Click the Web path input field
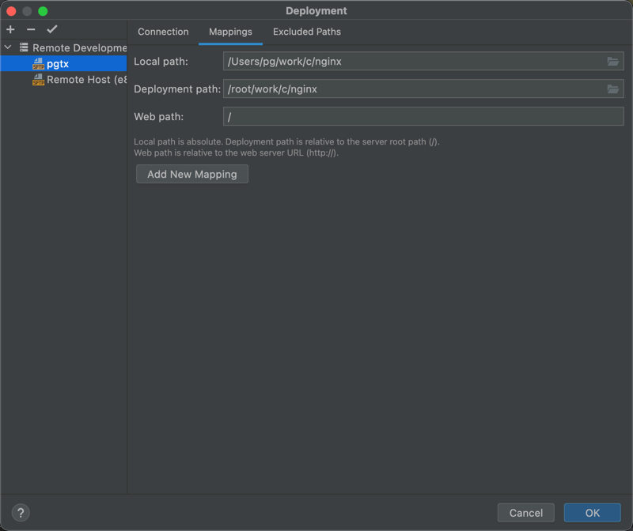 [423, 117]
